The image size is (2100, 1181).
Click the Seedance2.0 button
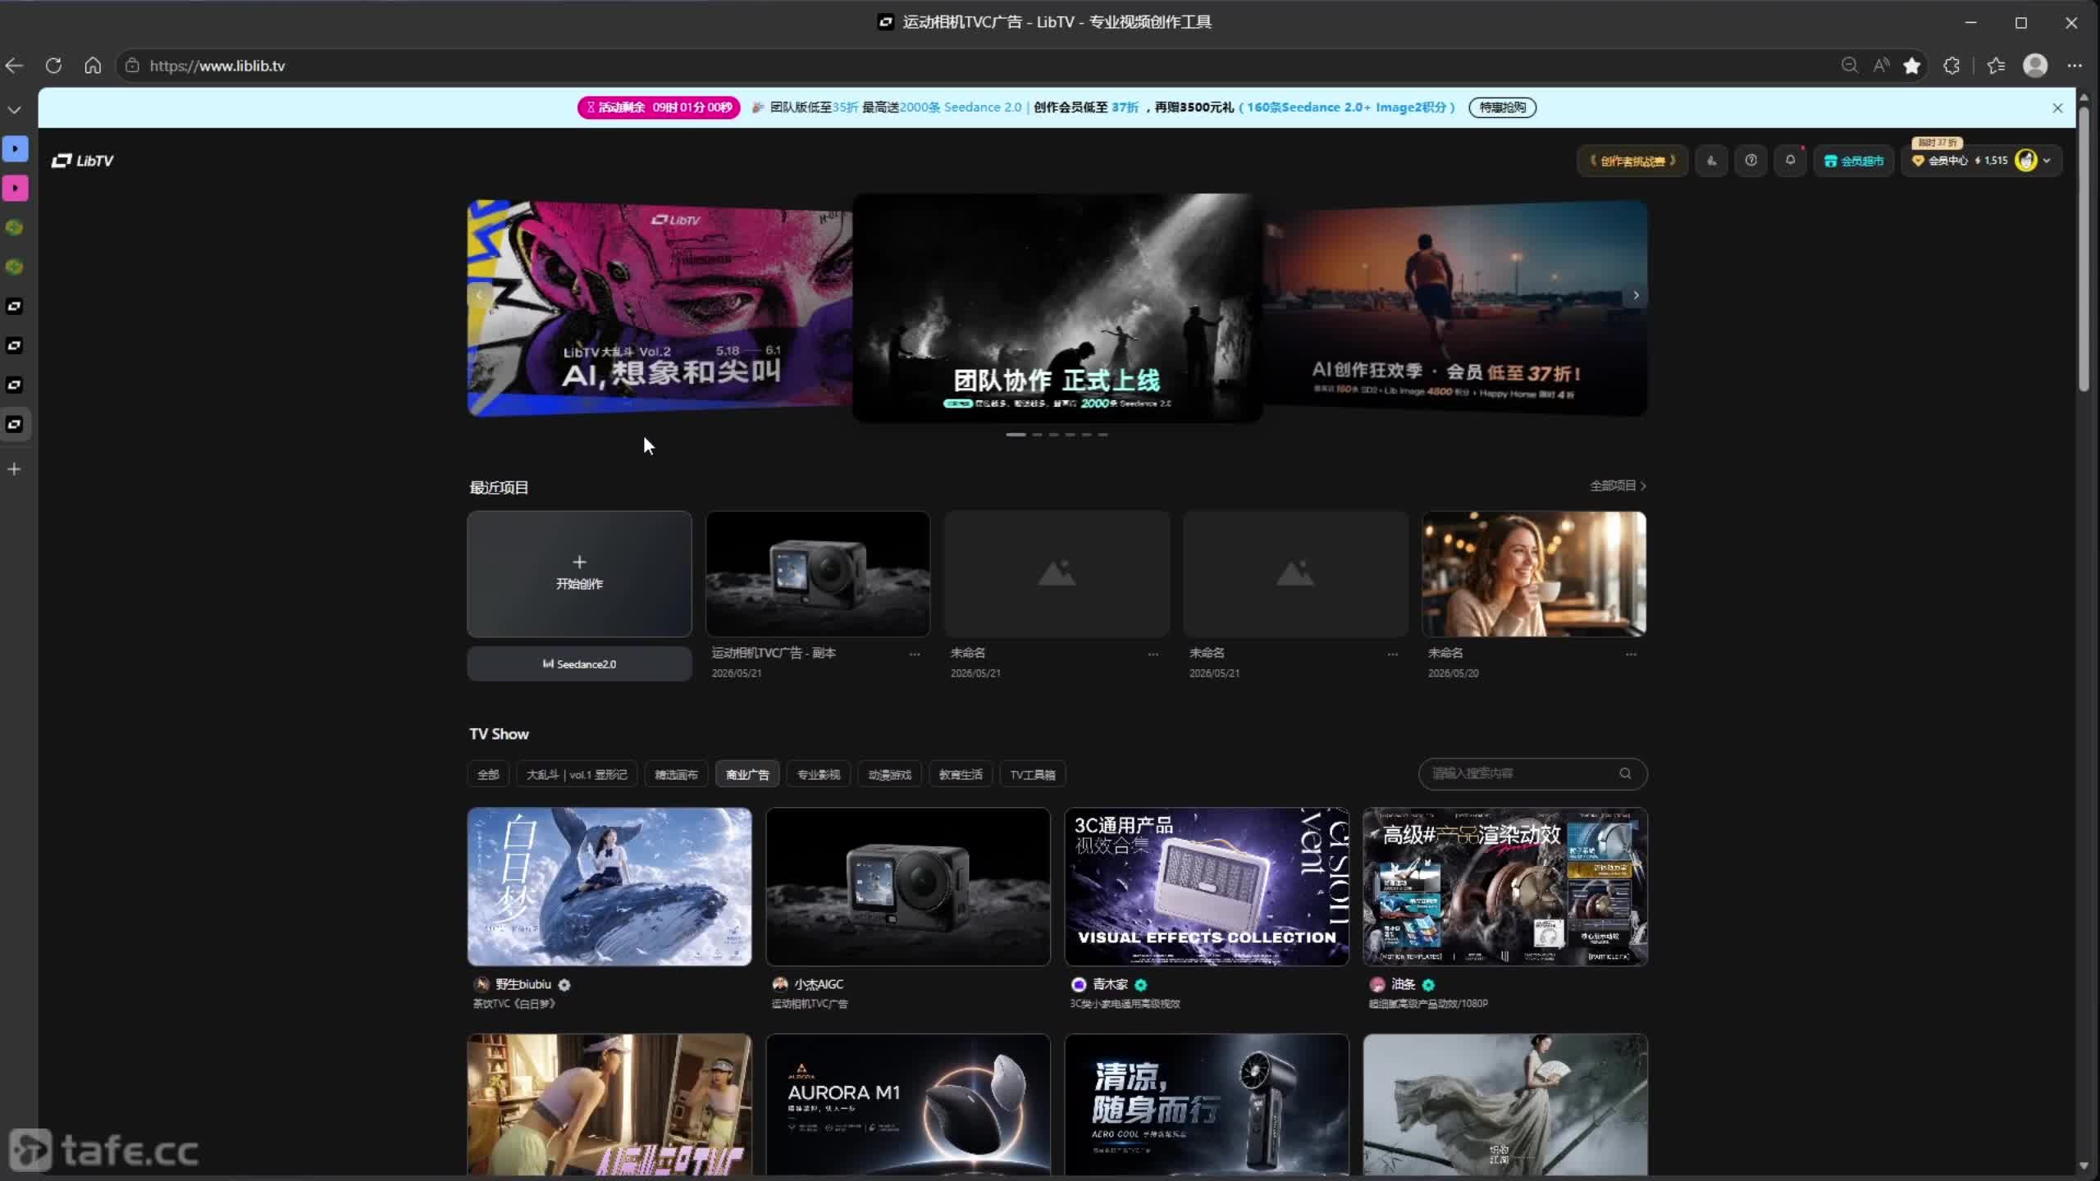579,664
